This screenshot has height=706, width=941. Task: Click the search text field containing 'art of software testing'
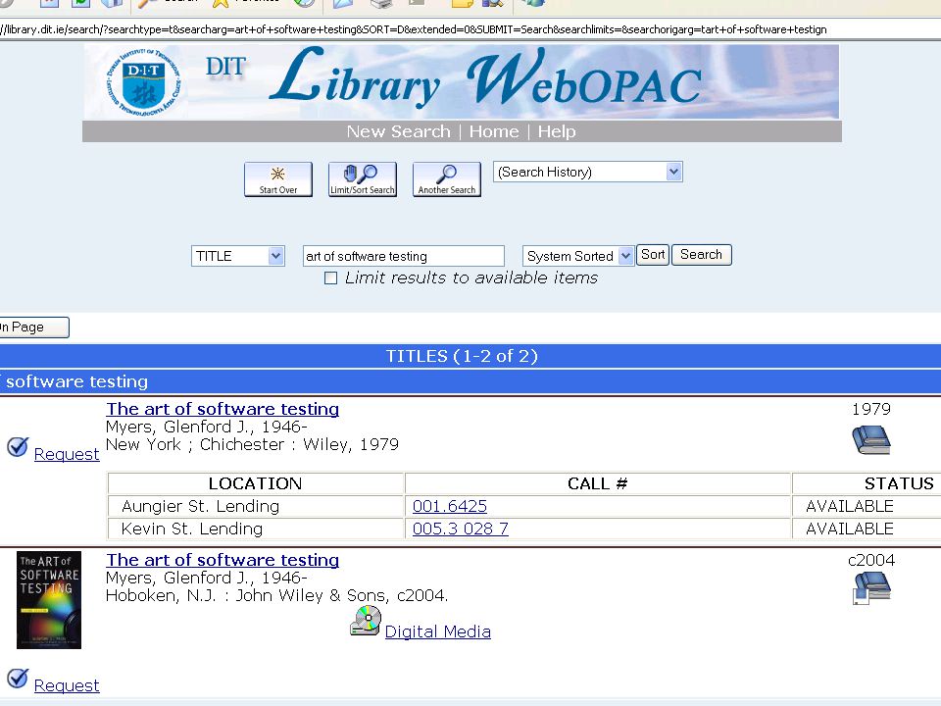pyautogui.click(x=403, y=256)
